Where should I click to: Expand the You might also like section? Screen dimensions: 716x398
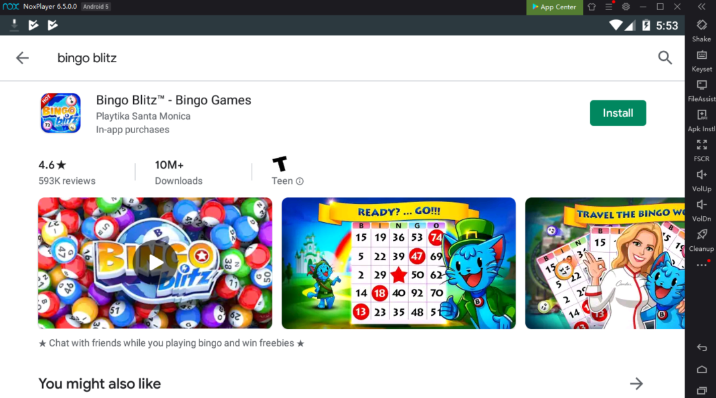tap(636, 384)
